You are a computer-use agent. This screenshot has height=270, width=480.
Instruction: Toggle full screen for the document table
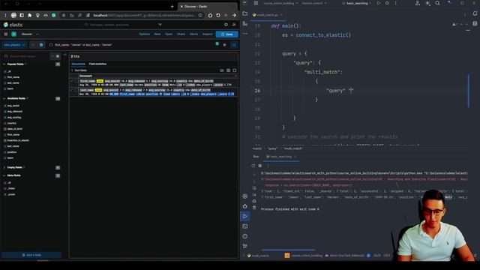tap(235, 70)
